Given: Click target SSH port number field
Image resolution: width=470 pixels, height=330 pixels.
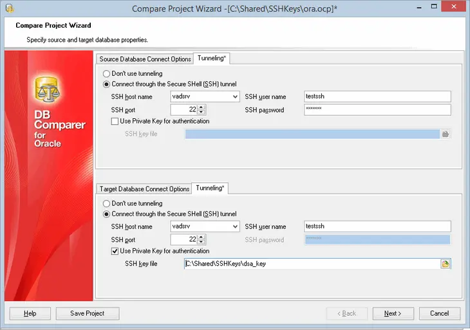Looking at the screenshot, I should point(184,239).
